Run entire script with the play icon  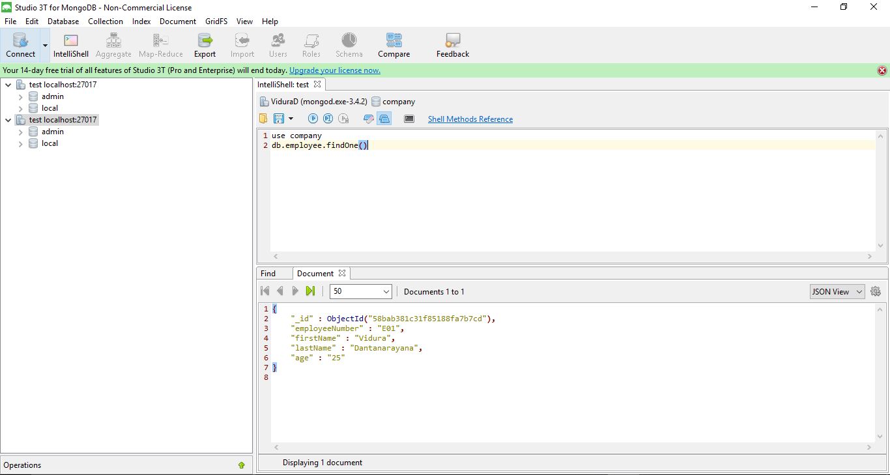coord(313,119)
